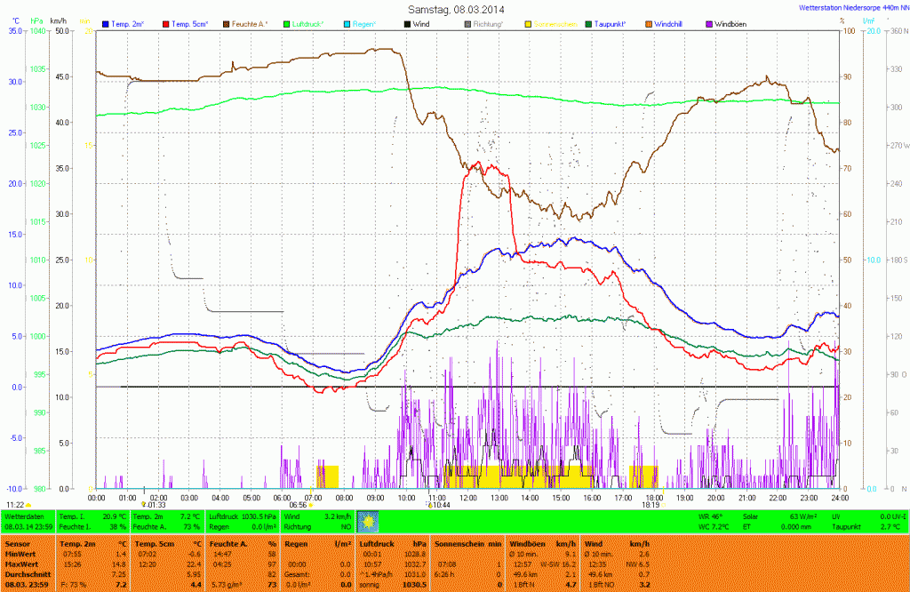Screen dimensions: 910x592
Task: Click the 12:00 mark on time axis
Action: pos(467,498)
